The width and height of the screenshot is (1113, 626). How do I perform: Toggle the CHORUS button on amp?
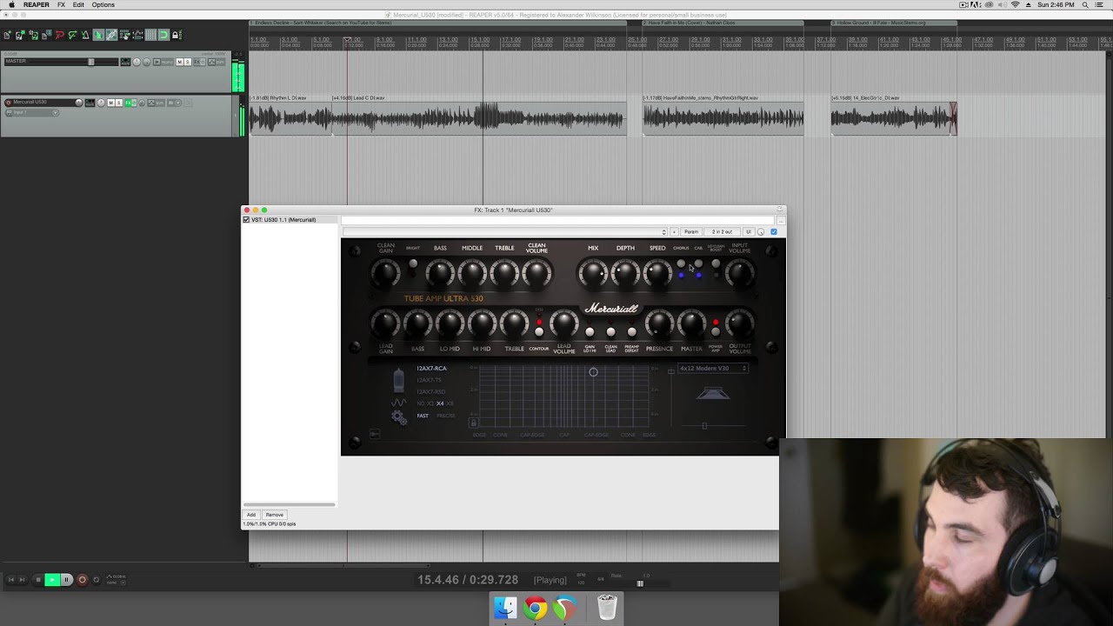tap(681, 263)
